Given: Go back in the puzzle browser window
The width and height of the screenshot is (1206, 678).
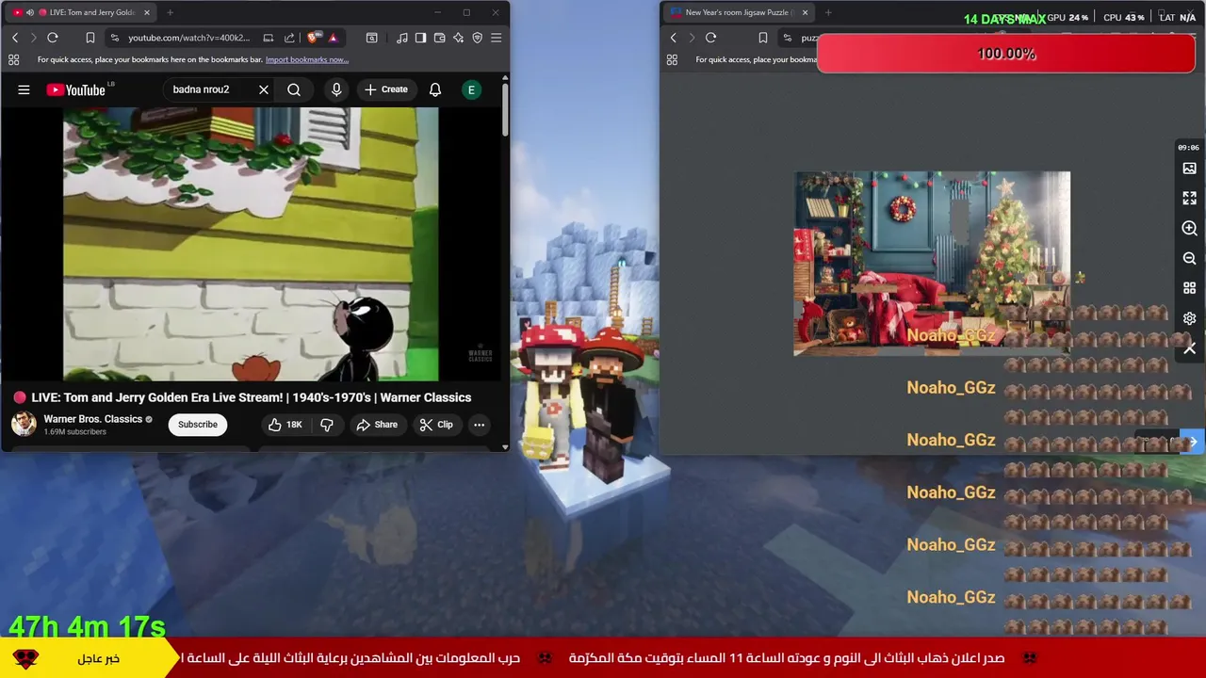Looking at the screenshot, I should click(673, 38).
